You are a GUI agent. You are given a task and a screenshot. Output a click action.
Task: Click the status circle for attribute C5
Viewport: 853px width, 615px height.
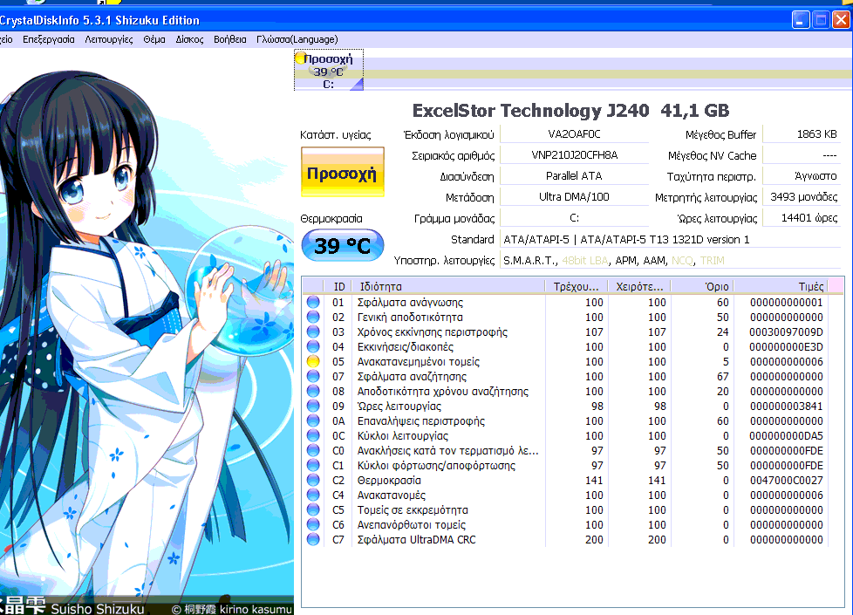point(313,509)
